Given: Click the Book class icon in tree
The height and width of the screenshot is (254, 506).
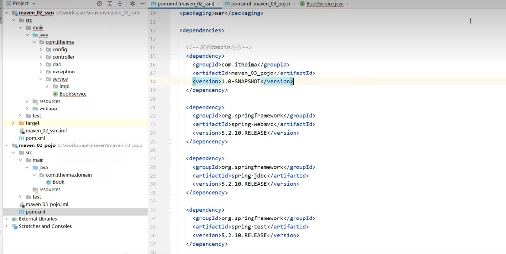Looking at the screenshot, I should click(x=48, y=182).
